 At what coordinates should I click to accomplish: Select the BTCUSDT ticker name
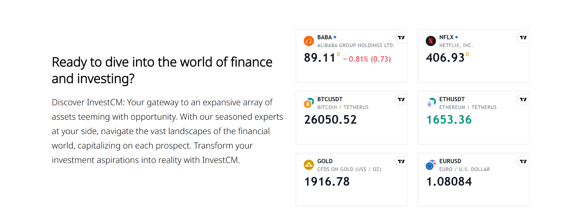point(330,99)
